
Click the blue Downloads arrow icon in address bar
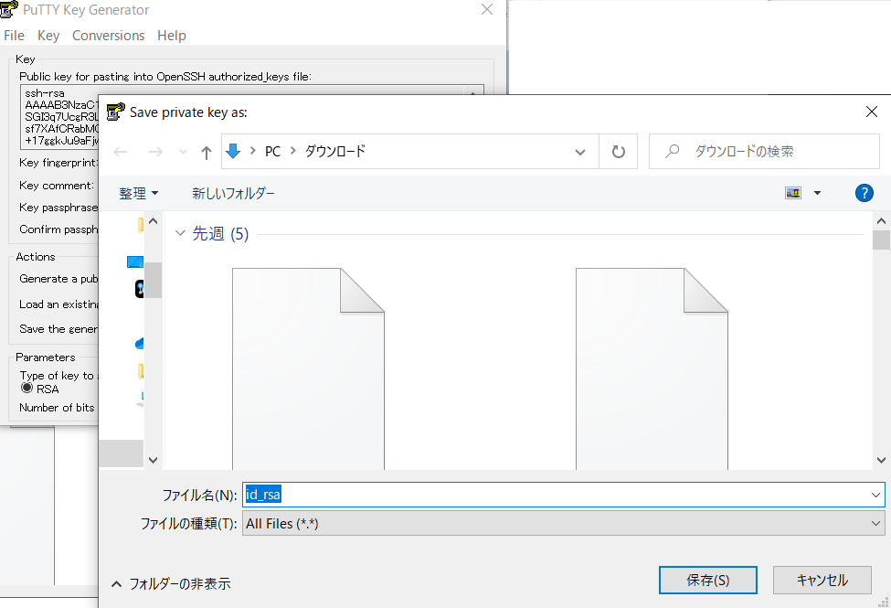click(x=233, y=151)
